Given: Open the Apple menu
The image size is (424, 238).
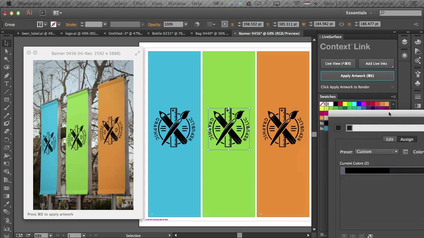Looking at the screenshot, I should 9,4.
